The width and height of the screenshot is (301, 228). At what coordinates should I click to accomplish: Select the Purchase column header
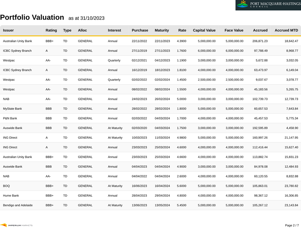click(x=140, y=30)
